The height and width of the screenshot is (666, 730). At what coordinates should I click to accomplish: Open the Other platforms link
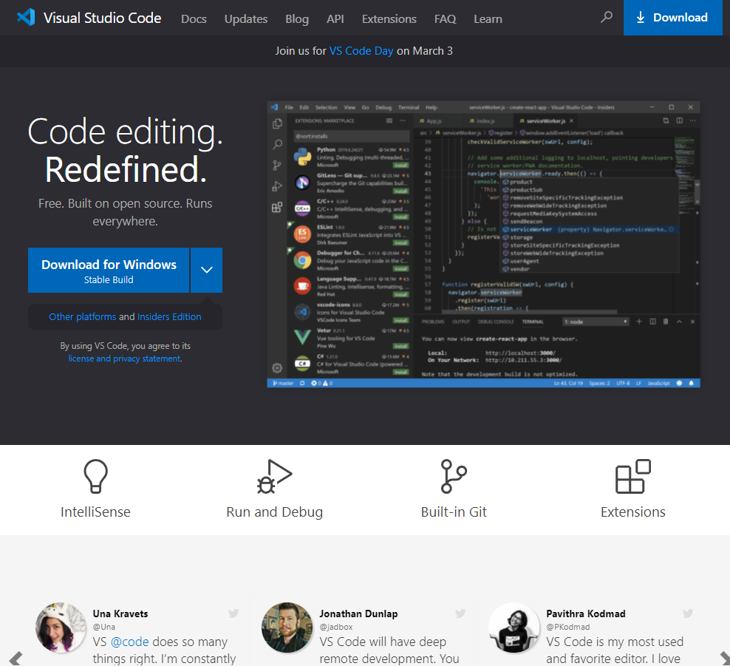pyautogui.click(x=83, y=316)
